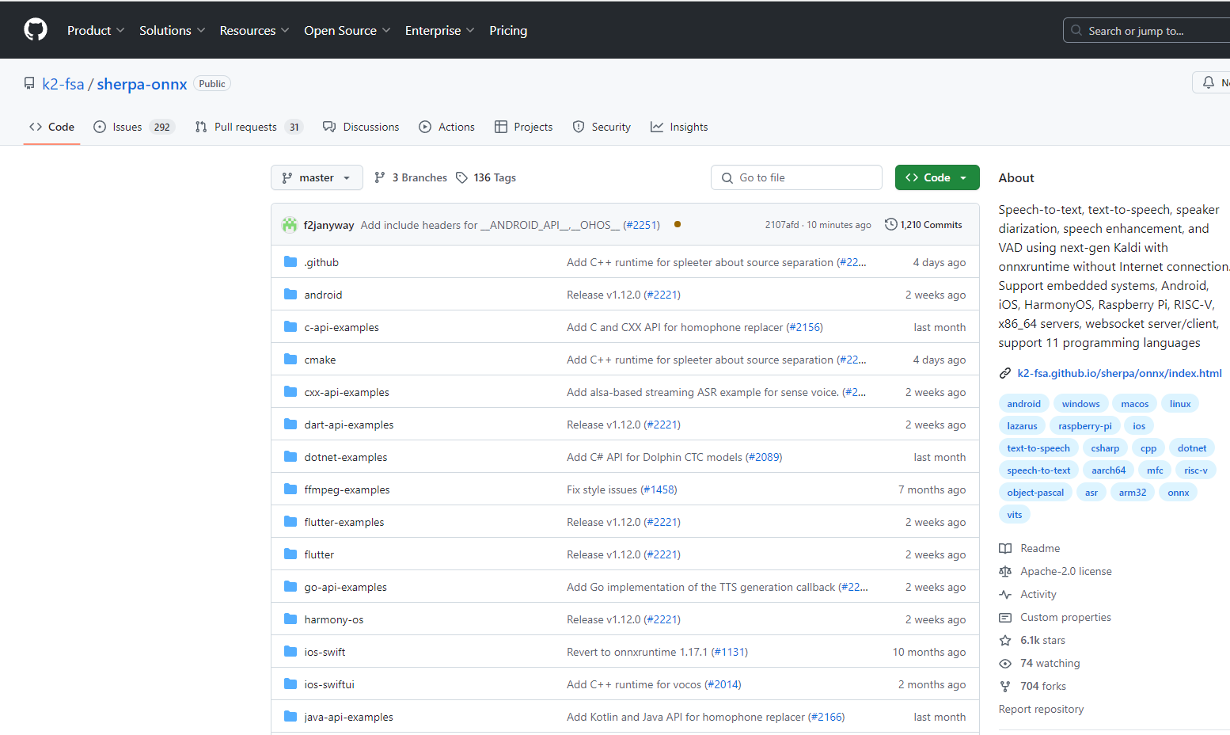
Task: Open the java-api-examples folder
Action: [348, 717]
